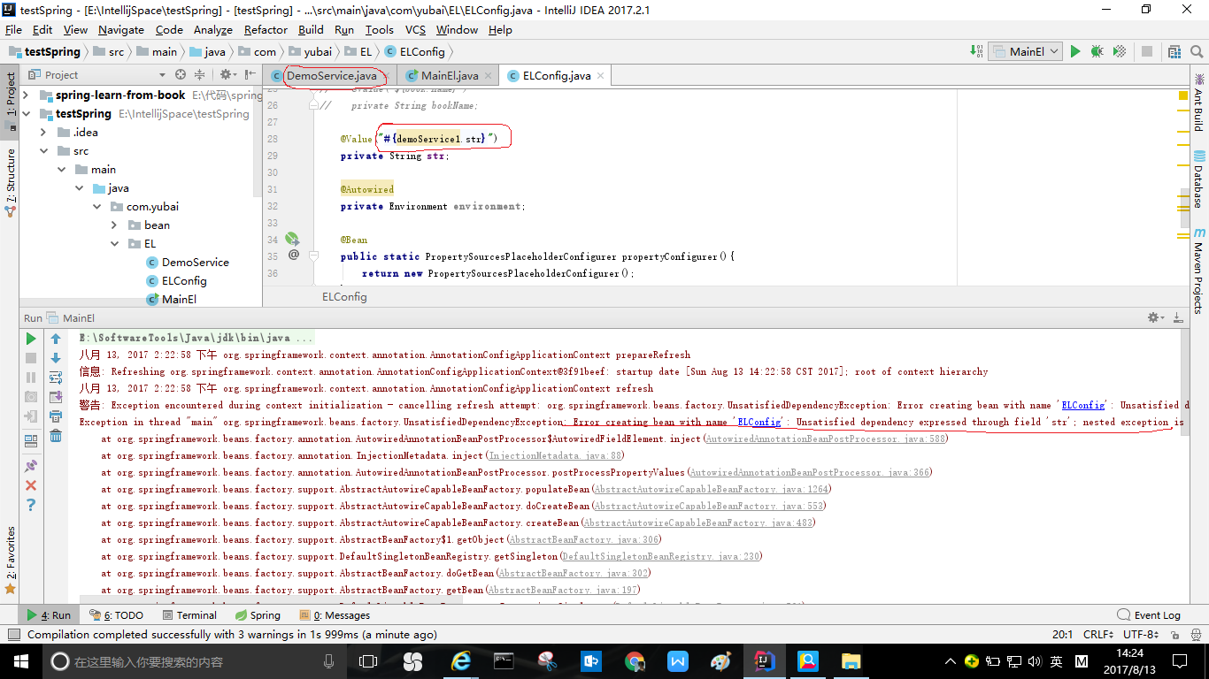This screenshot has height=679, width=1209.
Task: Collapse the src folder
Action: (x=43, y=151)
